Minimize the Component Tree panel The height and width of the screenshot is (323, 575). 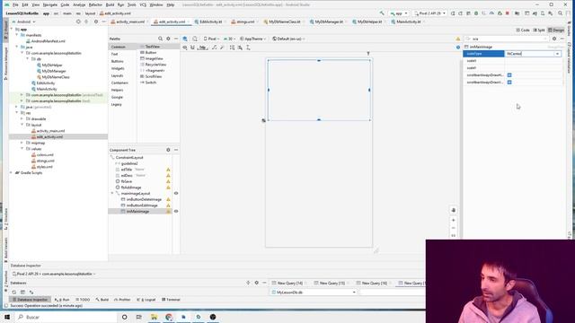coord(176,150)
